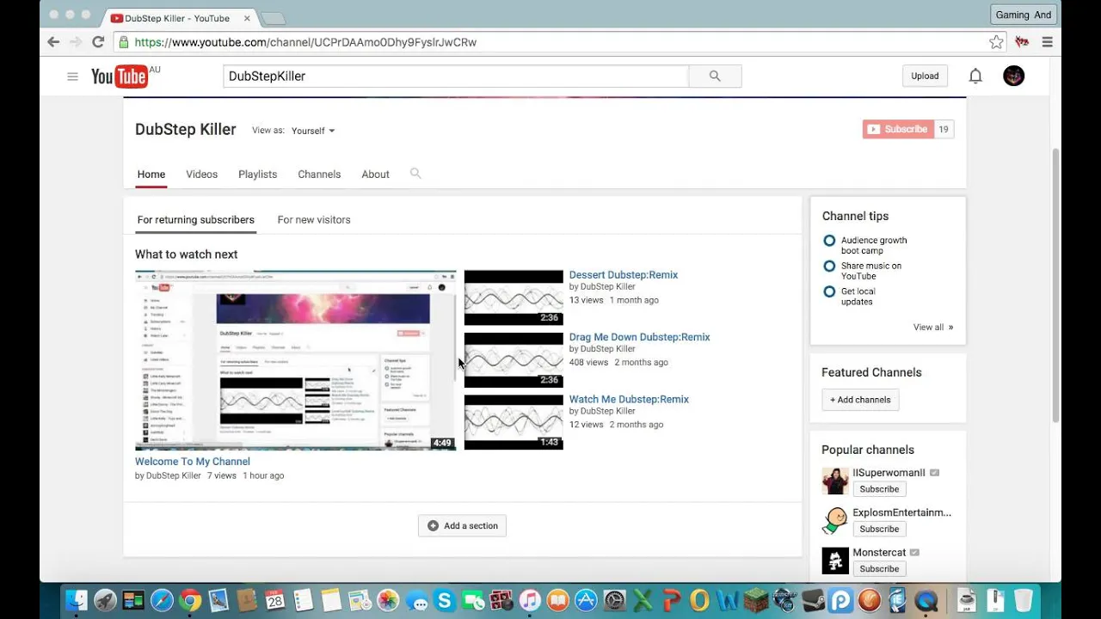This screenshot has height=619, width=1101.
Task: Click the YouTube logo
Action: (120, 77)
